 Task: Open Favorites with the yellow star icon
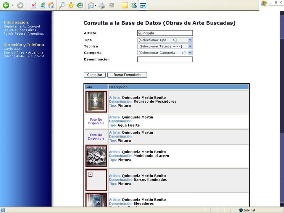tap(71, 5)
